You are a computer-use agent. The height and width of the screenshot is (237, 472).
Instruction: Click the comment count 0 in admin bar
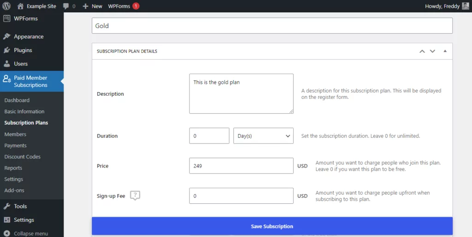coord(74,6)
